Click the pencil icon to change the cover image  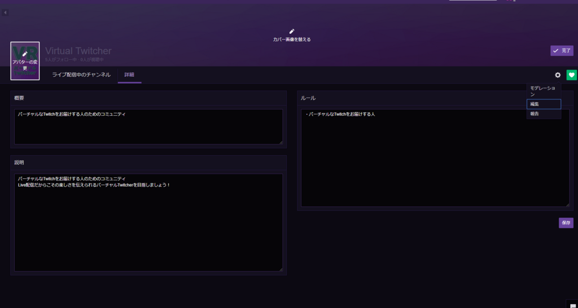click(292, 32)
